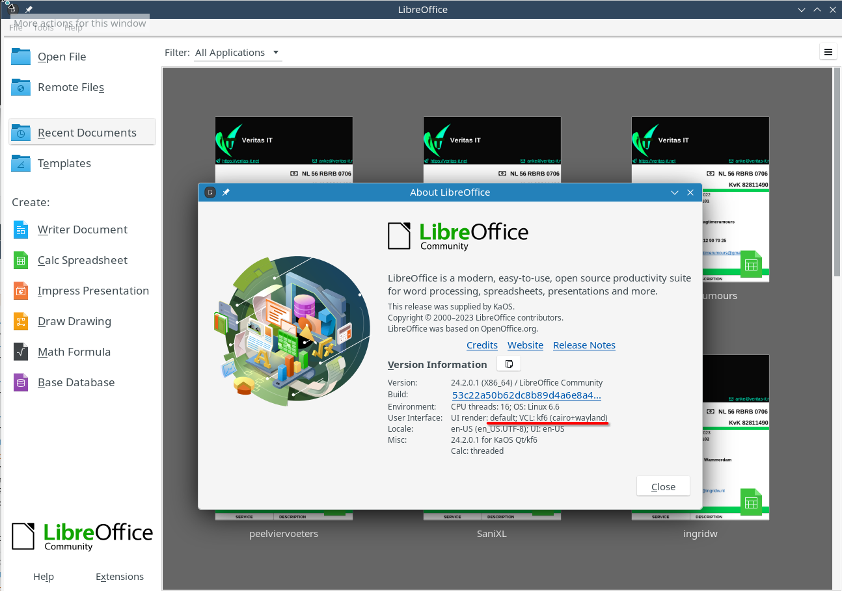Click the Remote Files globe folder icon
Viewport: 842px width, 591px height.
tap(21, 87)
